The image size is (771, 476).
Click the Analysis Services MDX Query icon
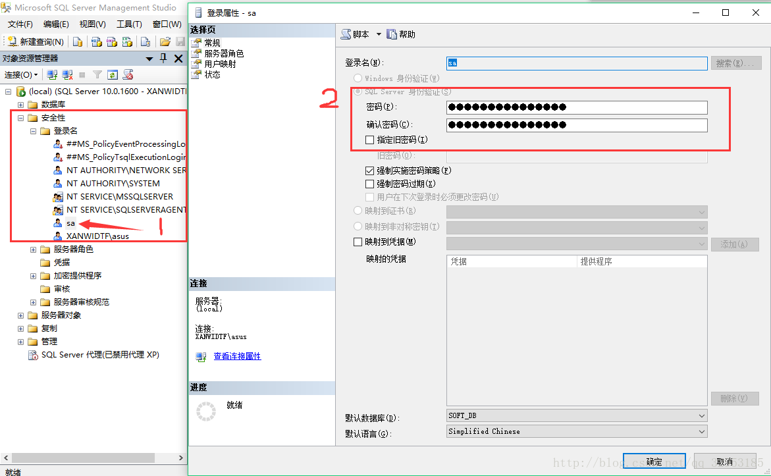point(96,41)
